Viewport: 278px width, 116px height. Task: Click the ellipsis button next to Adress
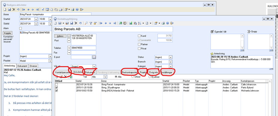coord(69,36)
